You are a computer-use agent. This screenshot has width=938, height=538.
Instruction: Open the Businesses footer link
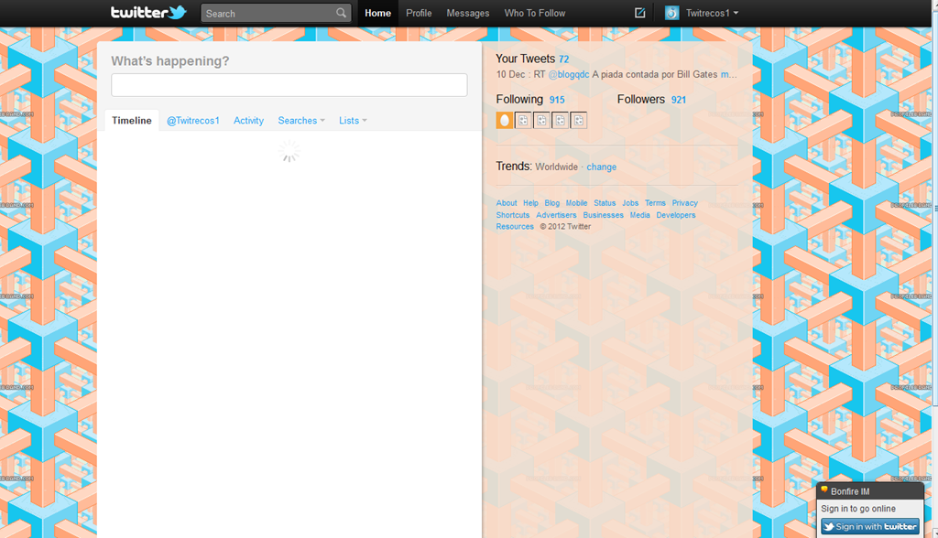coord(603,215)
